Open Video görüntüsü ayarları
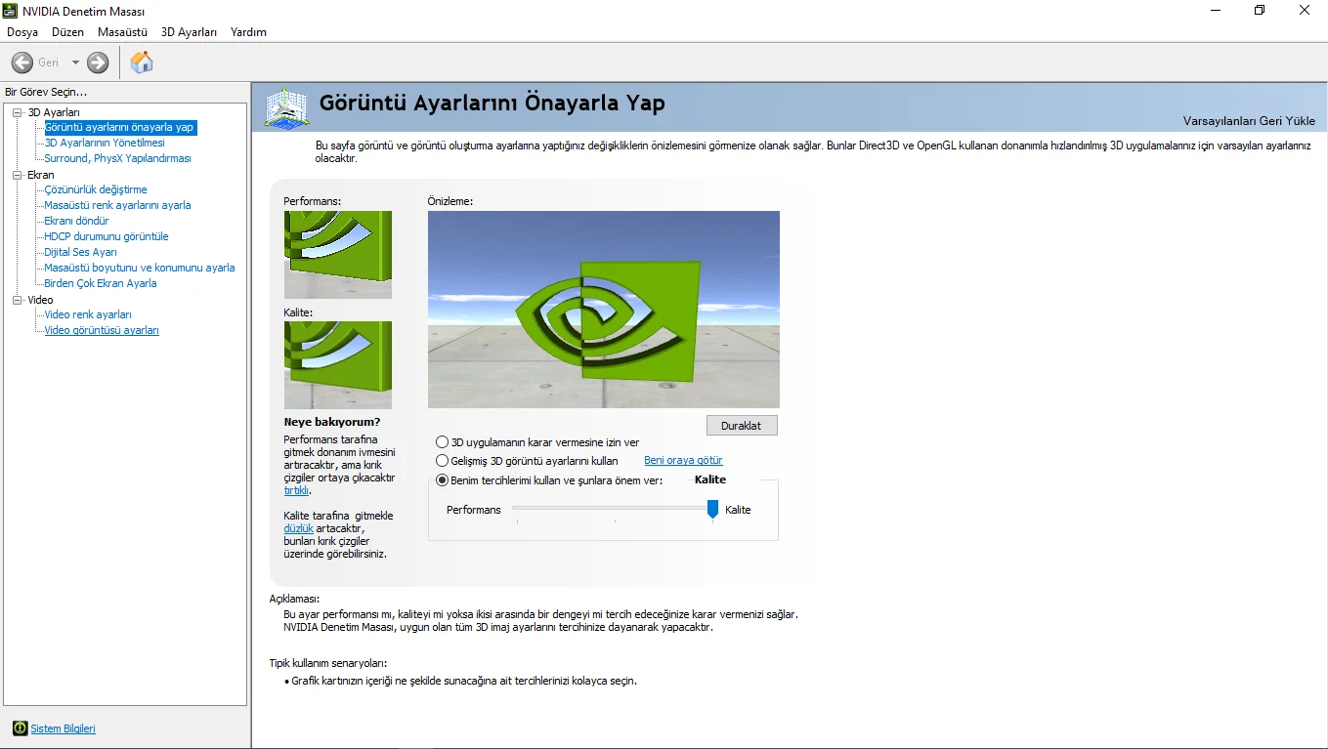Viewport: 1328px width, 749px height. (x=102, y=330)
